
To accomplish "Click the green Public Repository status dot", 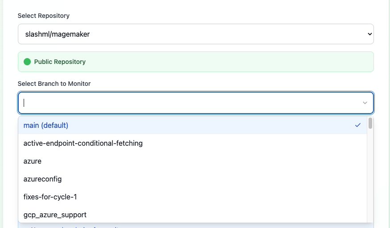I will (x=27, y=62).
